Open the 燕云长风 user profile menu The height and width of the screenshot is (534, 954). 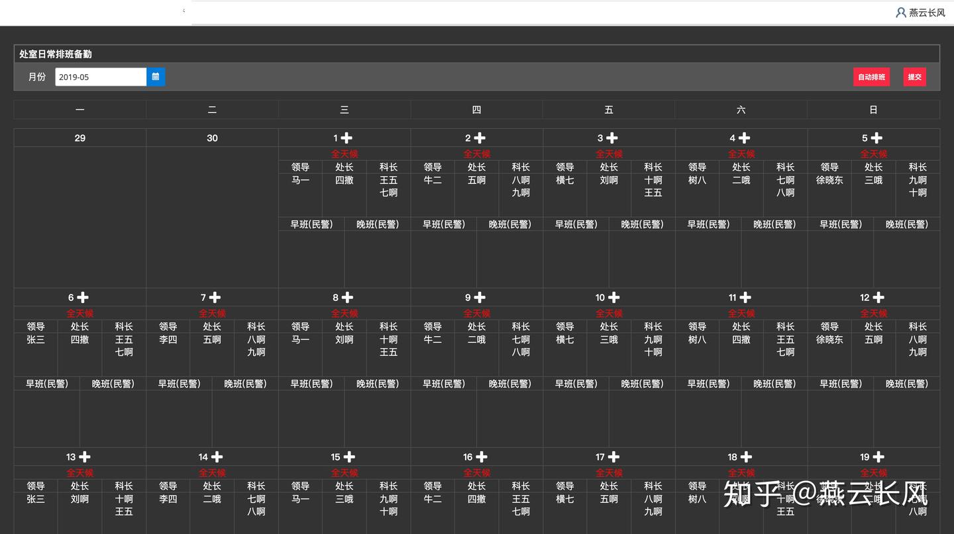click(x=920, y=13)
